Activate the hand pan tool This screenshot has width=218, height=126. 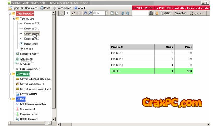coord(157,13)
